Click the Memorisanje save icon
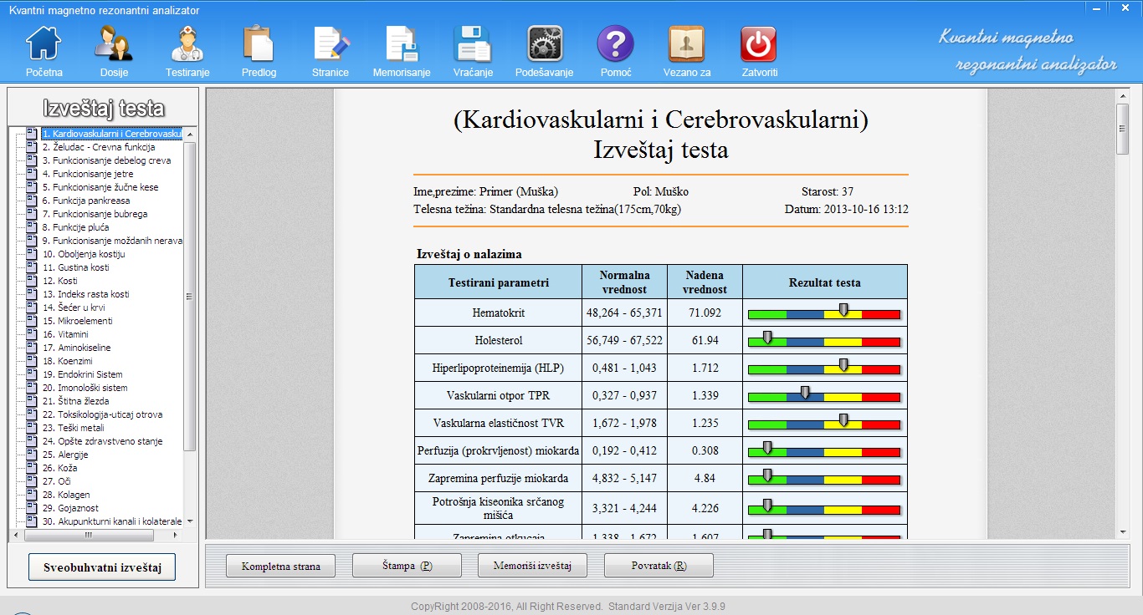Viewport: 1143px width, 615px height. (x=402, y=44)
